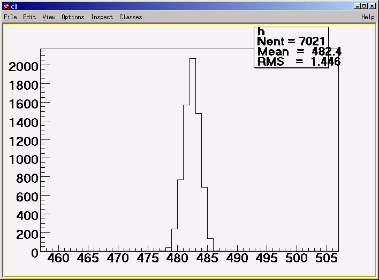Click the y-axis label 600
The width and height of the screenshot is (379, 280).
[27, 197]
